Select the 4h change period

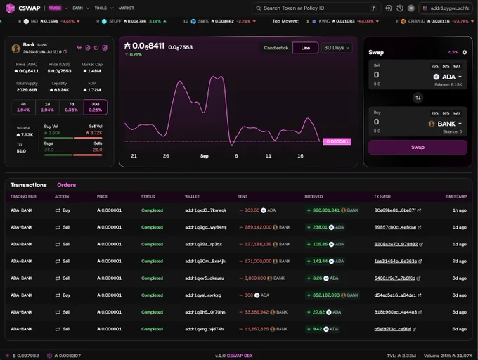23,107
